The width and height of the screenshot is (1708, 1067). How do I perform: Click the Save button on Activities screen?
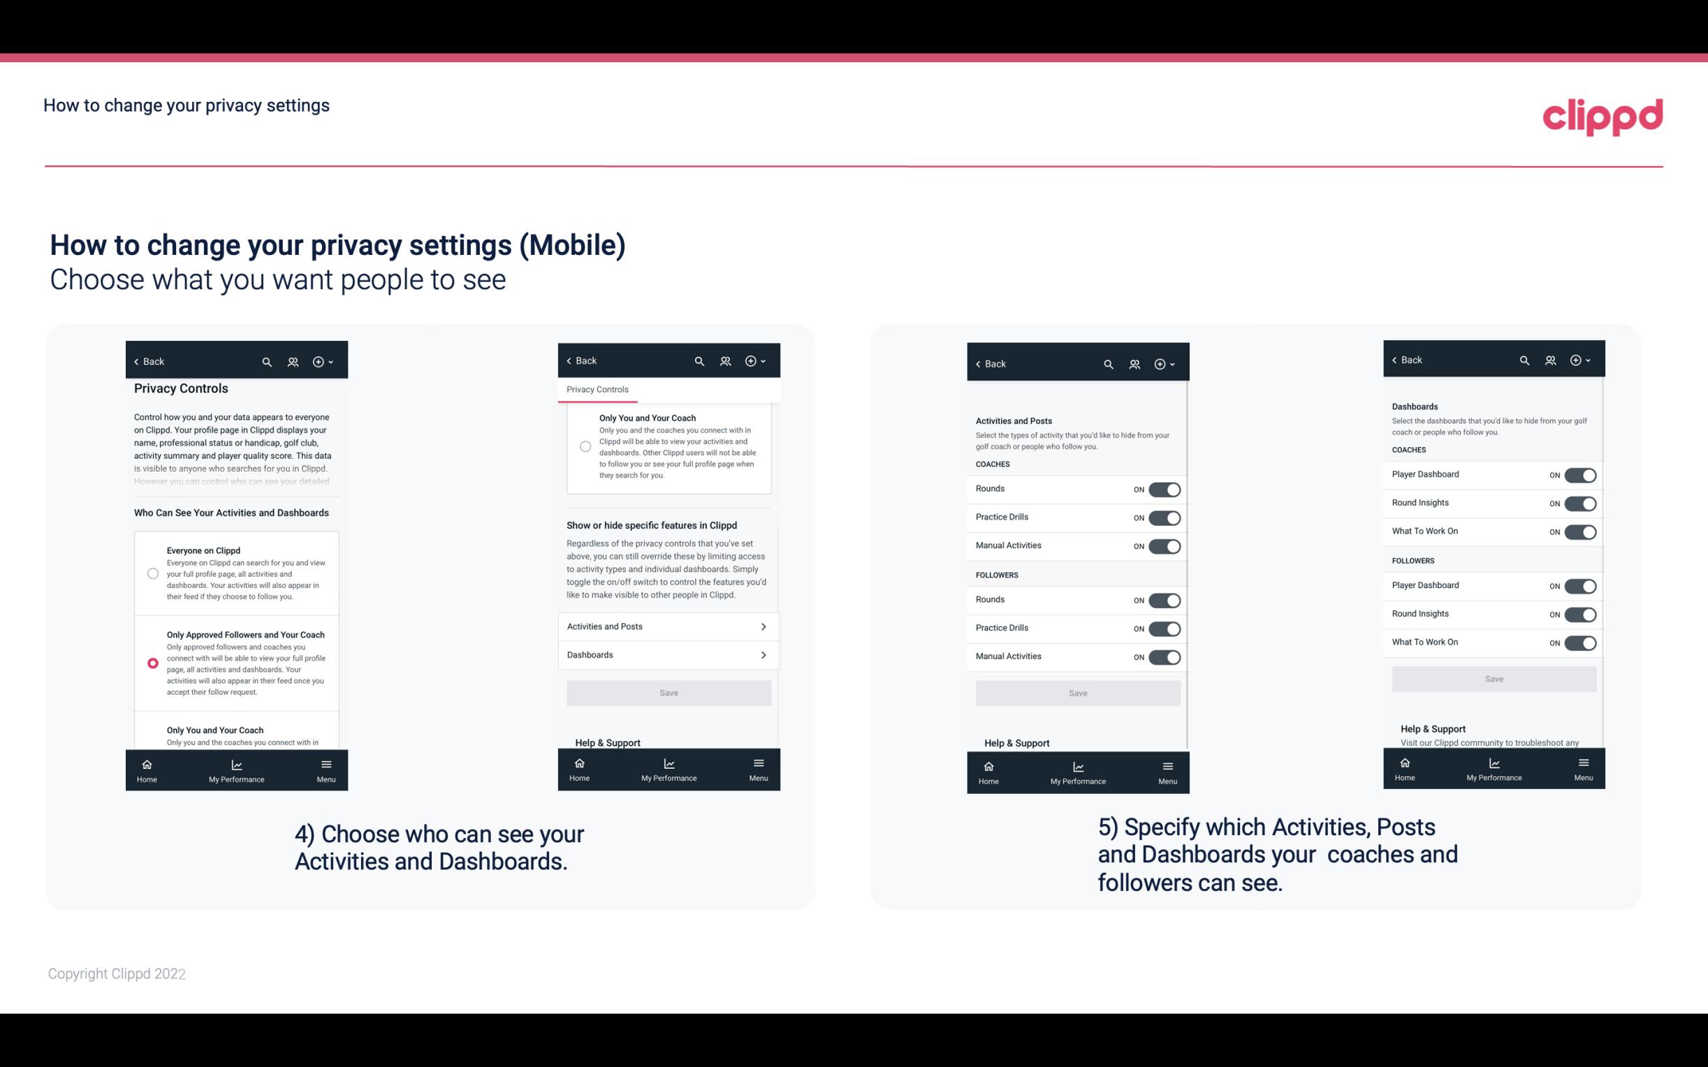tap(1077, 691)
